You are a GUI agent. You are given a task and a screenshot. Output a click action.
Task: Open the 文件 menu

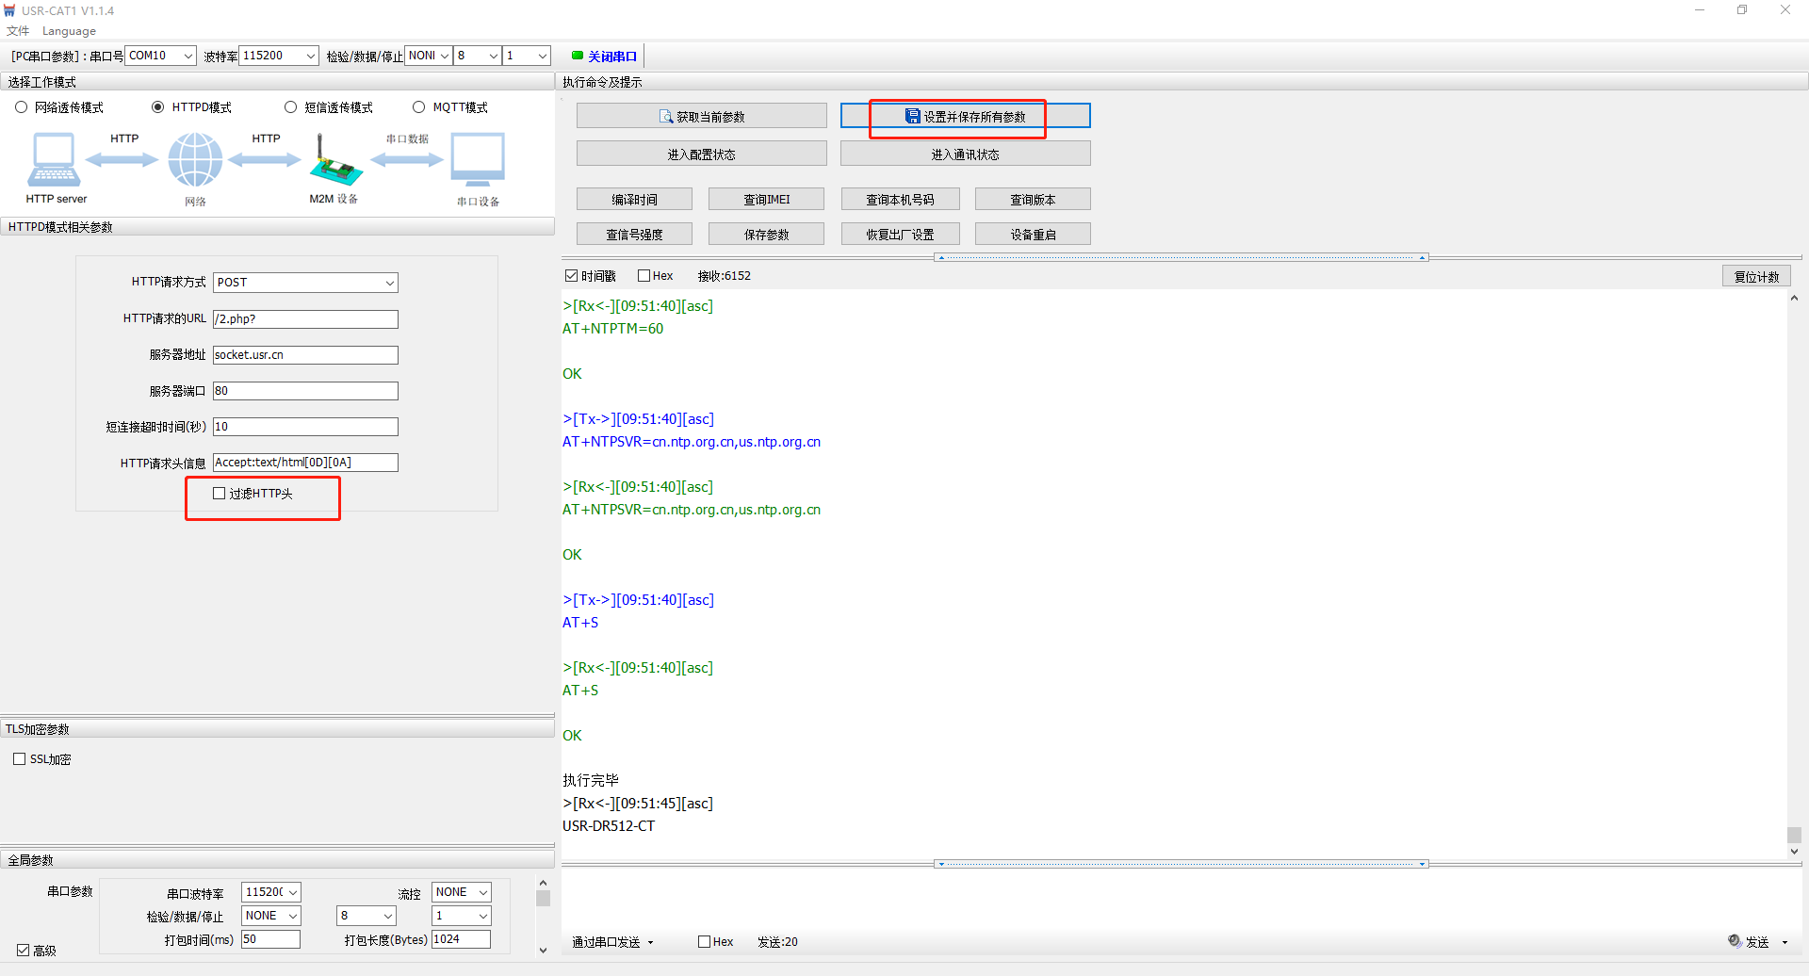pyautogui.click(x=18, y=31)
